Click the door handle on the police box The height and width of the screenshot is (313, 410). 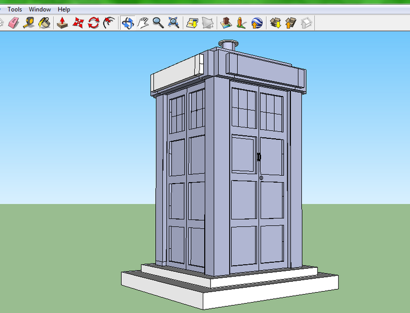click(x=259, y=157)
